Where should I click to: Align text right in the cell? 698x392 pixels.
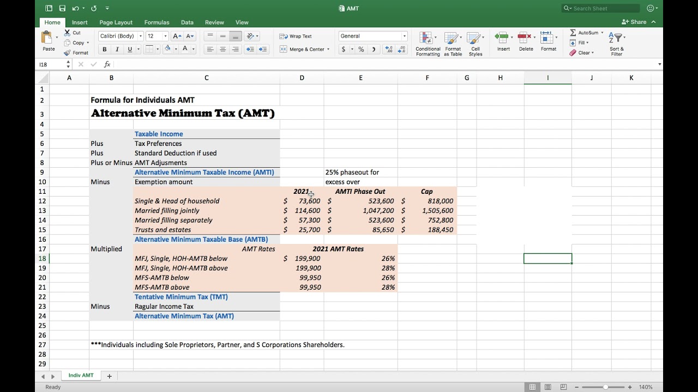pos(236,49)
